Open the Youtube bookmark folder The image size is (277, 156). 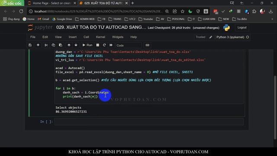tap(146, 19)
